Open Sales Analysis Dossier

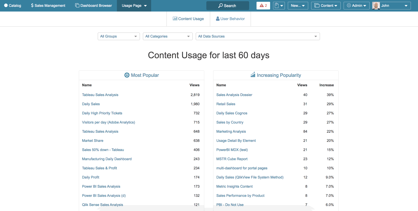pos(234,95)
